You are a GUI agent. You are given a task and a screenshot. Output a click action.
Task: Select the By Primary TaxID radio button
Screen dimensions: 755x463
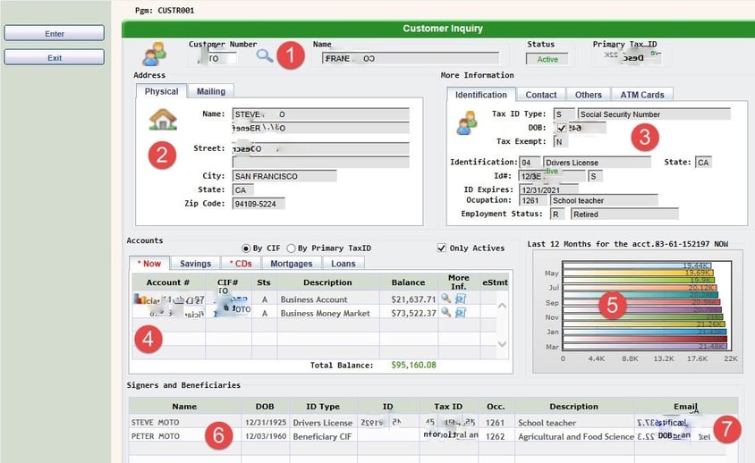click(x=291, y=248)
